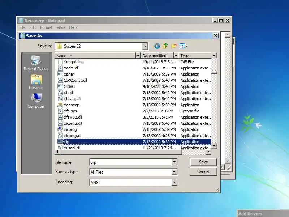Select the ciodm.dll file icon
This screenshot has width=289, height=217.
tap(60, 68)
